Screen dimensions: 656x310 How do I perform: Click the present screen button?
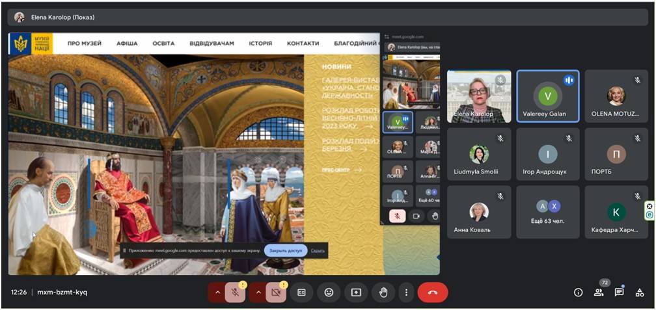356,292
